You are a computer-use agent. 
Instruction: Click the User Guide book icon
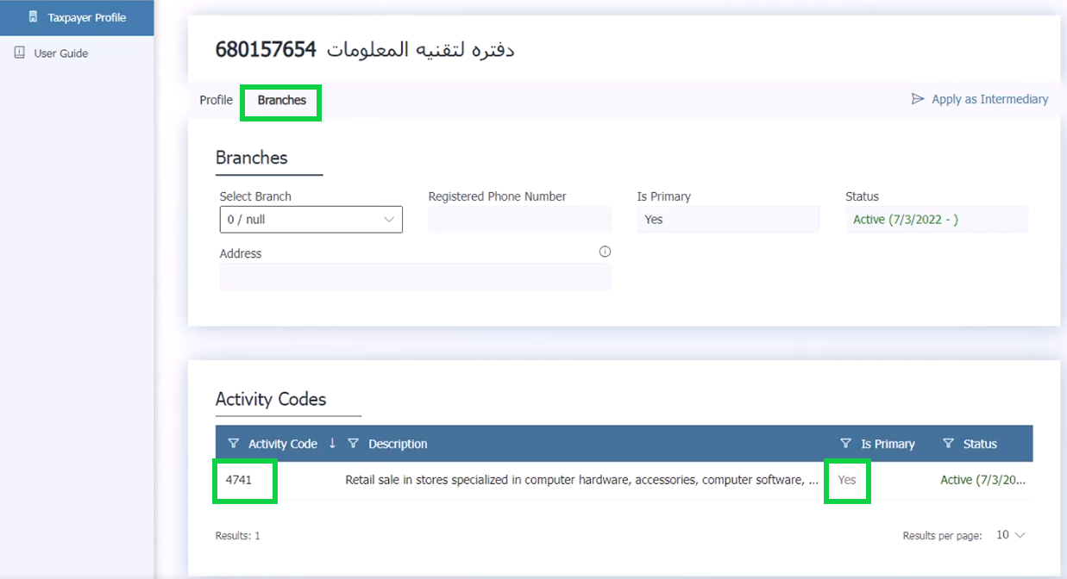tap(20, 53)
